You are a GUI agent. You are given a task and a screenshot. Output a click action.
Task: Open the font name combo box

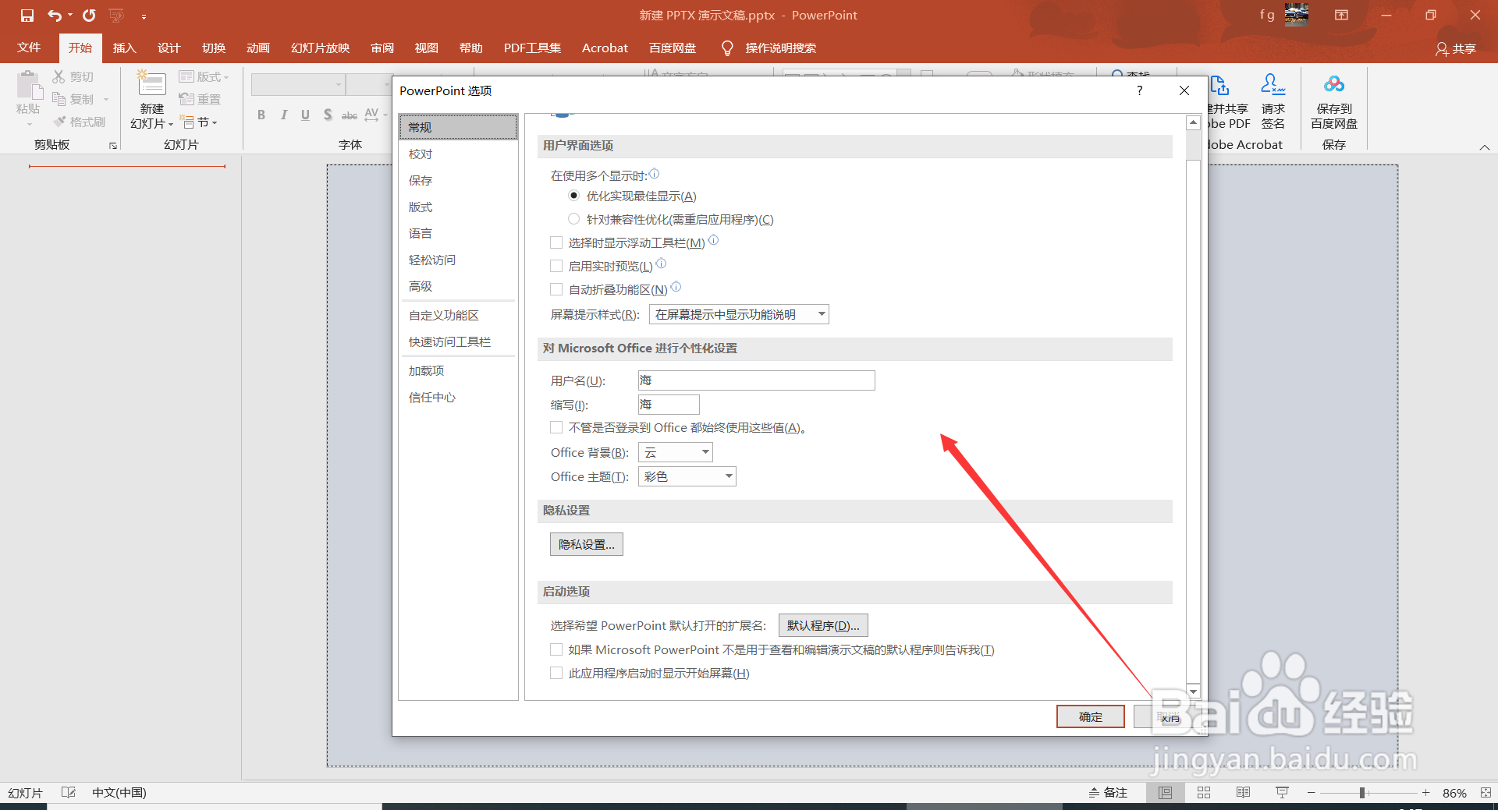tap(298, 84)
